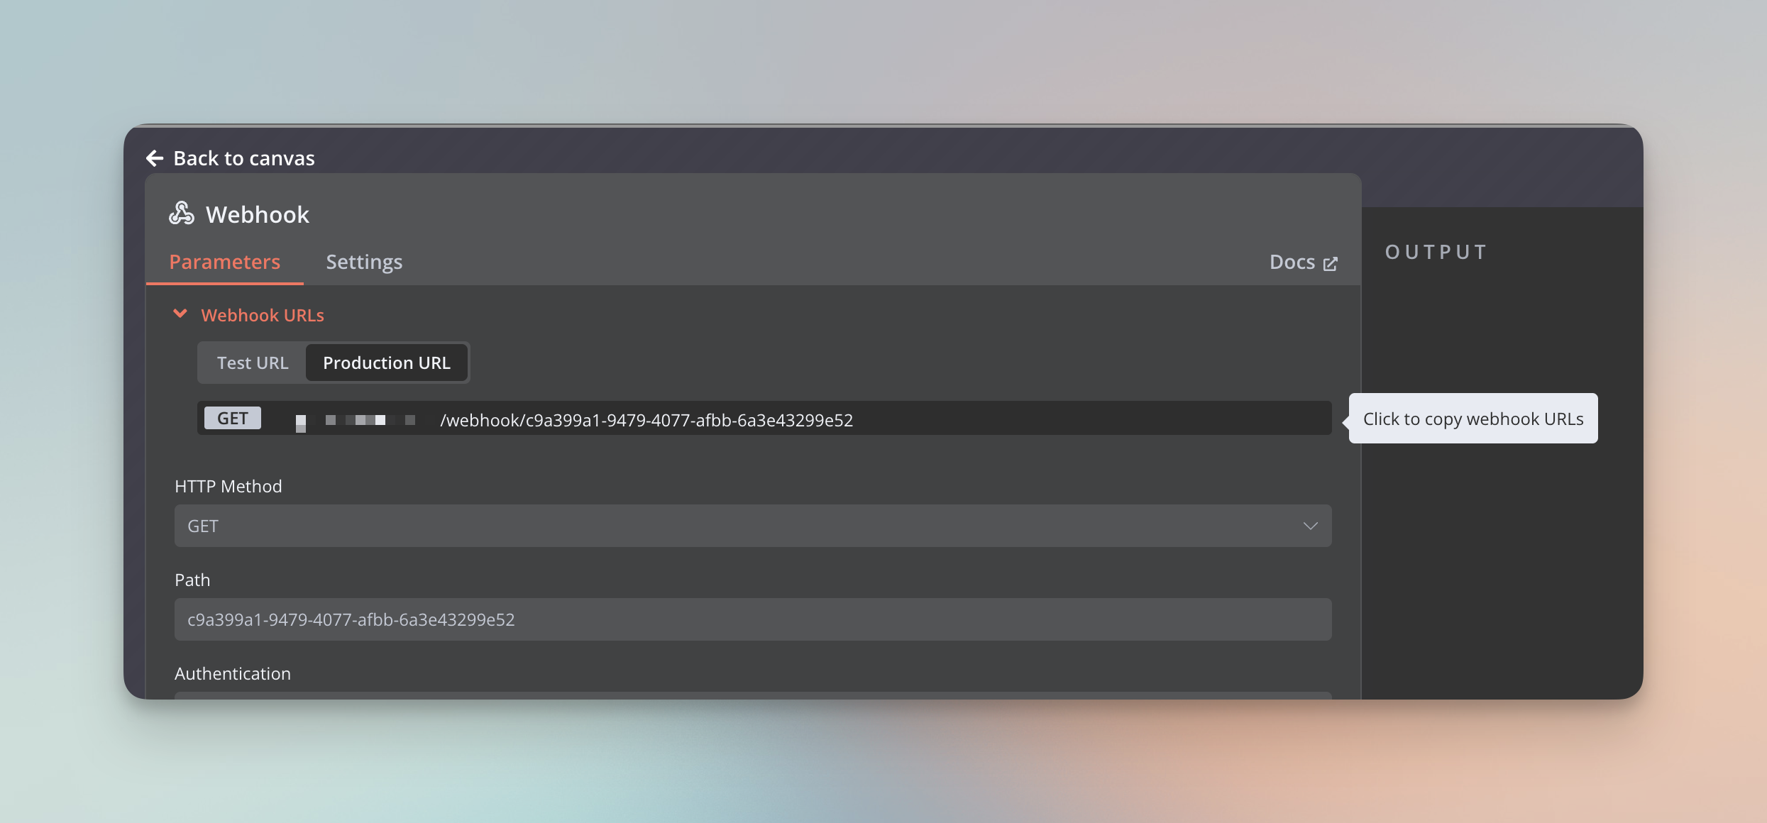This screenshot has height=823, width=1767.
Task: Click the 'Click to copy webhook URLs' tooltip
Action: point(1473,419)
